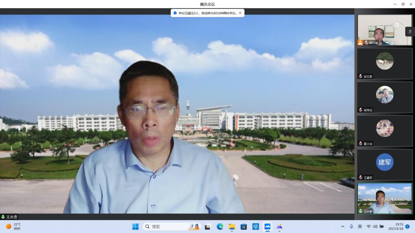Open the network and volume quick settings
The width and height of the screenshot is (415, 233).
(x=375, y=227)
